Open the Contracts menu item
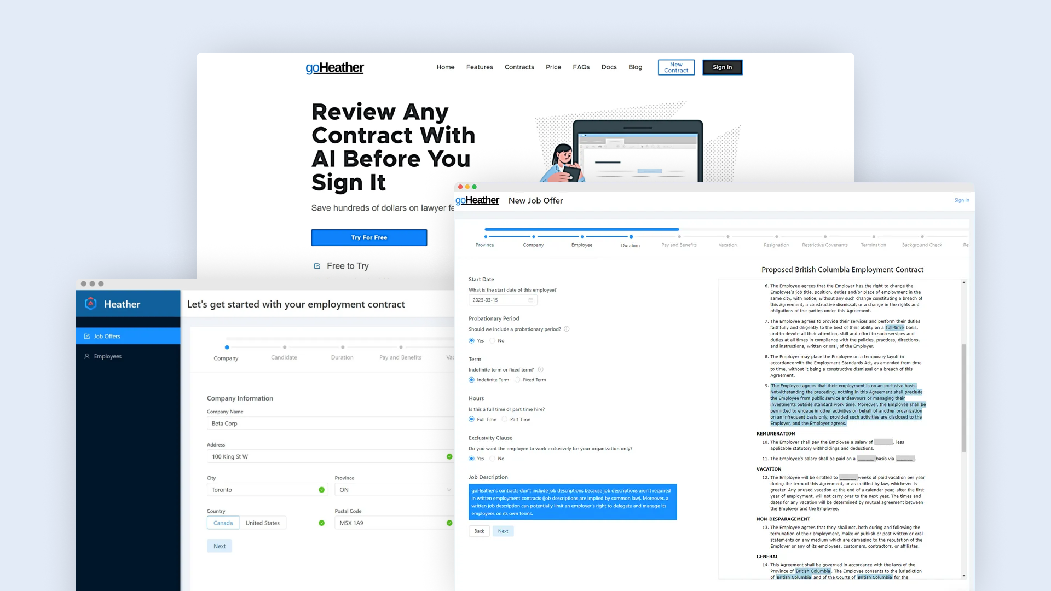 (518, 67)
